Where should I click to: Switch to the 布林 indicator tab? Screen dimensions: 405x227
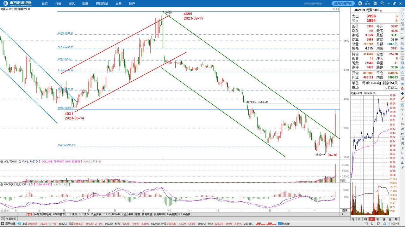click(137, 214)
